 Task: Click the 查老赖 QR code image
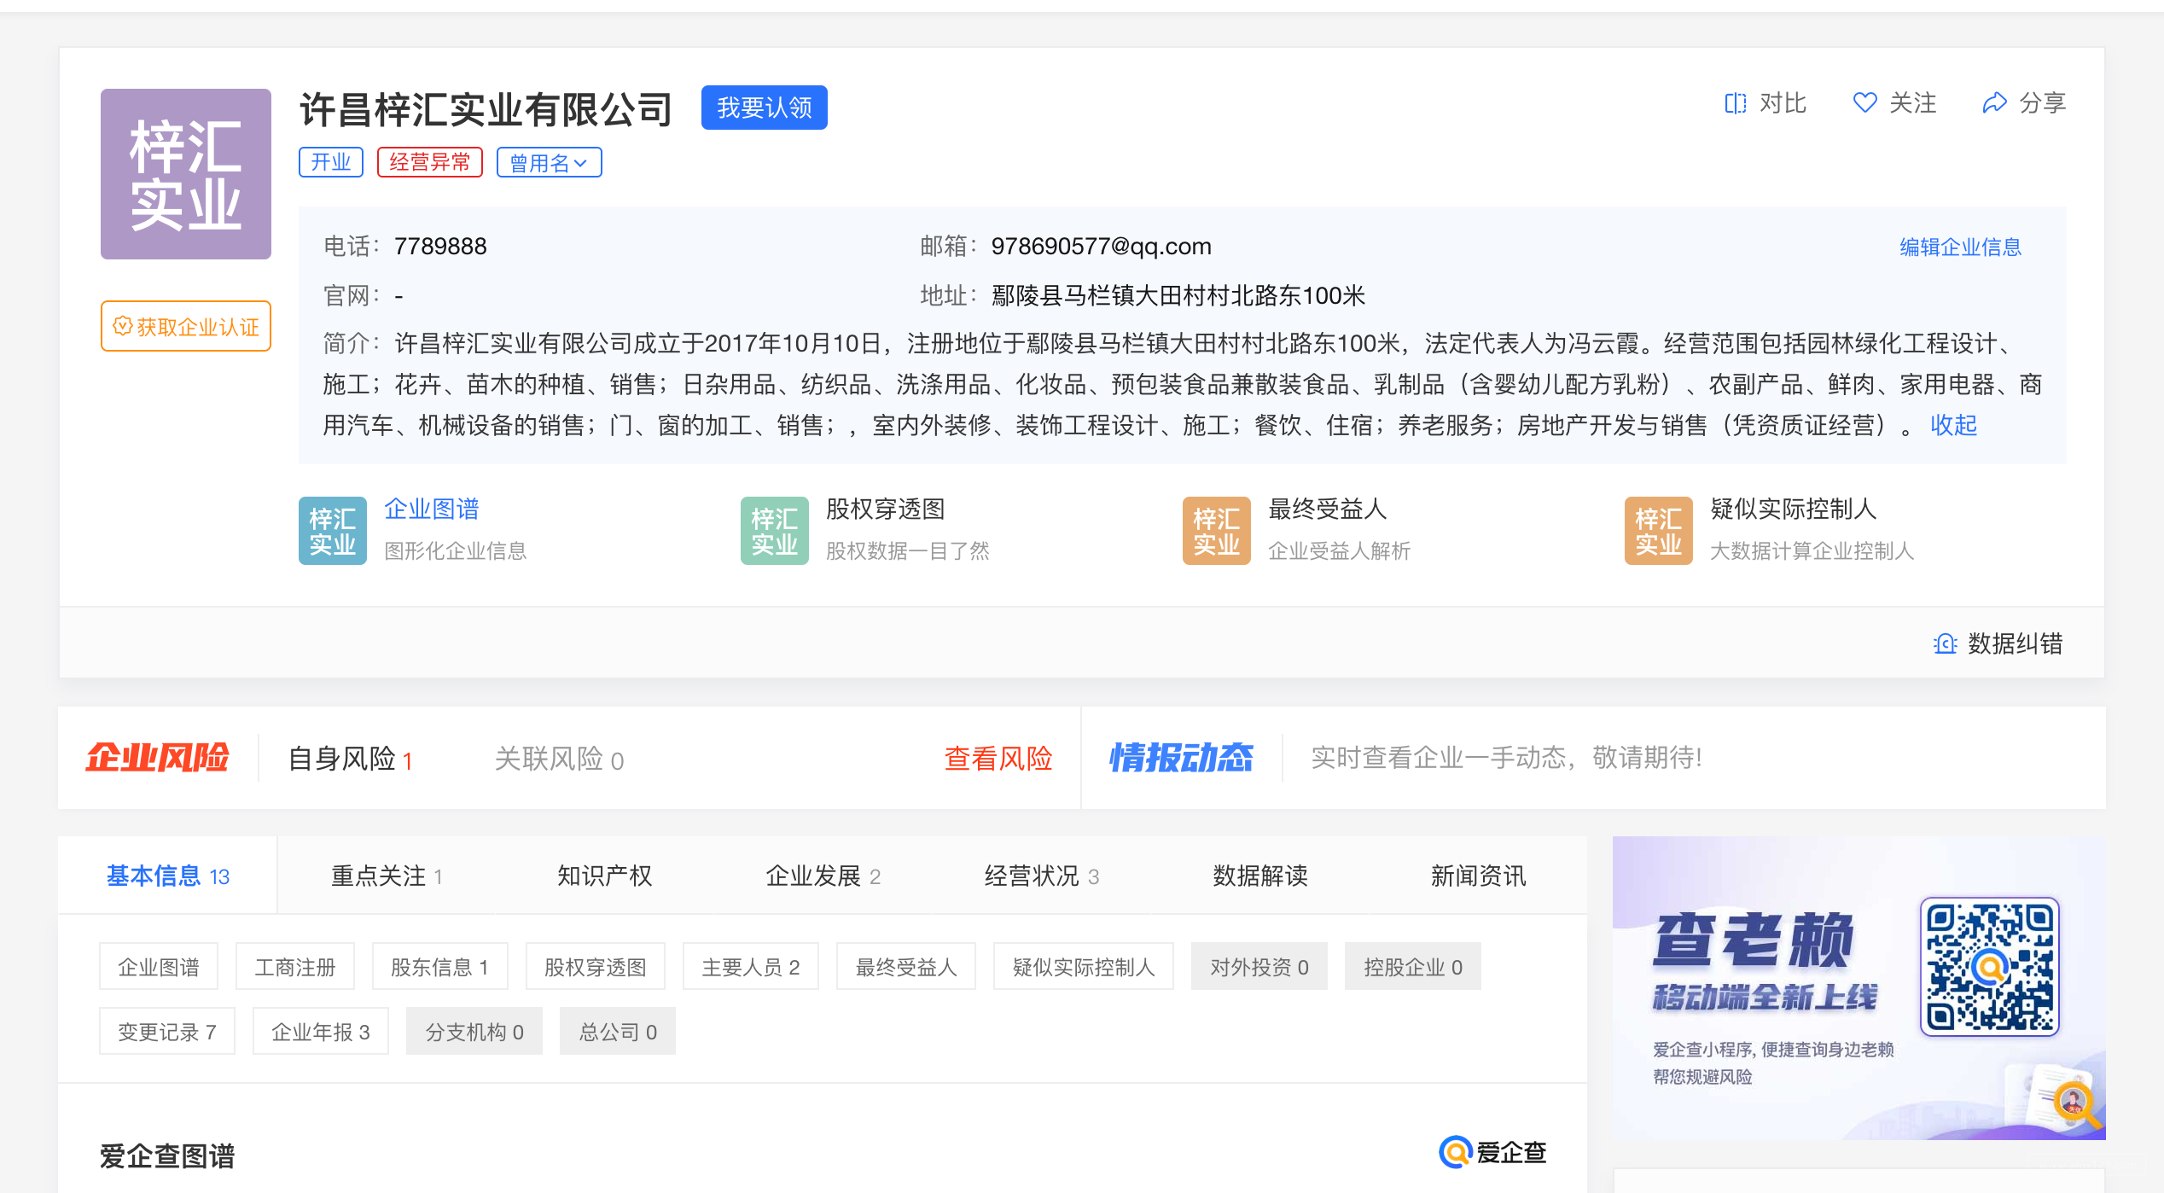[1989, 967]
